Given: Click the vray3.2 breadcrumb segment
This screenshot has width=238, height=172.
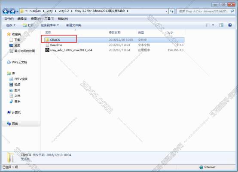Looking at the screenshot, I should [x=64, y=11].
